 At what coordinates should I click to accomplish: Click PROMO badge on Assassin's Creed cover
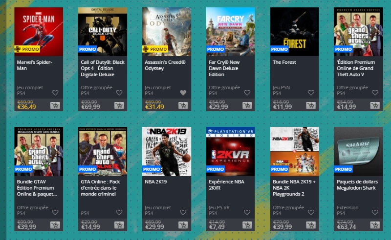(155, 49)
